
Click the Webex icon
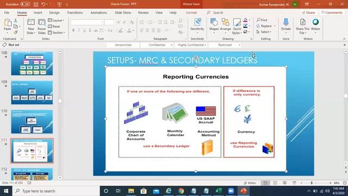click(315, 22)
